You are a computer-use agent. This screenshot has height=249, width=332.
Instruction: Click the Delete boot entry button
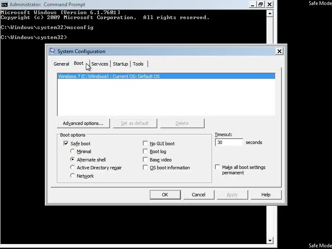tap(182, 123)
